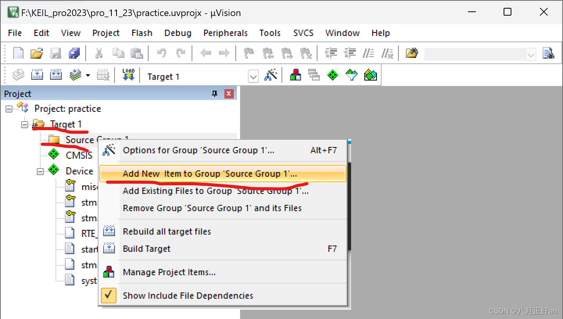Screen dimensions: 563x319
Task: Click the Cut scissors icon
Action: click(x=99, y=53)
